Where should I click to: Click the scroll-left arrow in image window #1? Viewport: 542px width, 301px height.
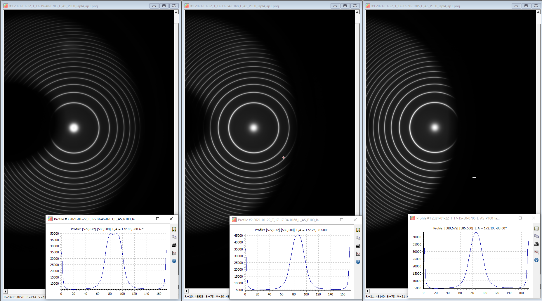(x=368, y=291)
